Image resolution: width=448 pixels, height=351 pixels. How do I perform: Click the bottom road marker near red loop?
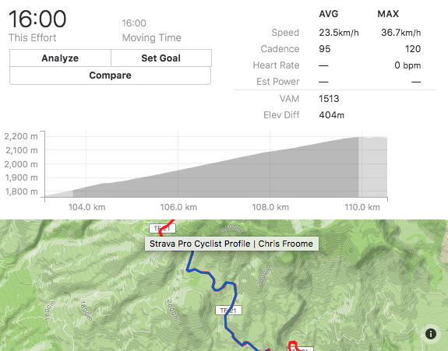(x=302, y=349)
